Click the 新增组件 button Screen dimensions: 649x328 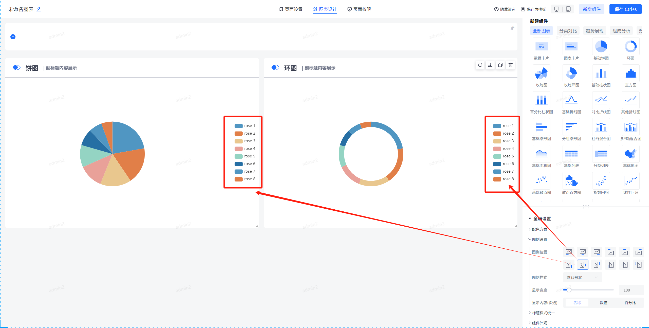pos(591,9)
